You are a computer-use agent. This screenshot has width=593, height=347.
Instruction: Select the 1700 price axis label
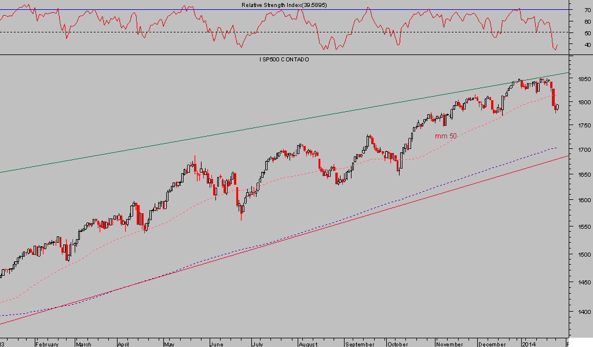pos(580,149)
